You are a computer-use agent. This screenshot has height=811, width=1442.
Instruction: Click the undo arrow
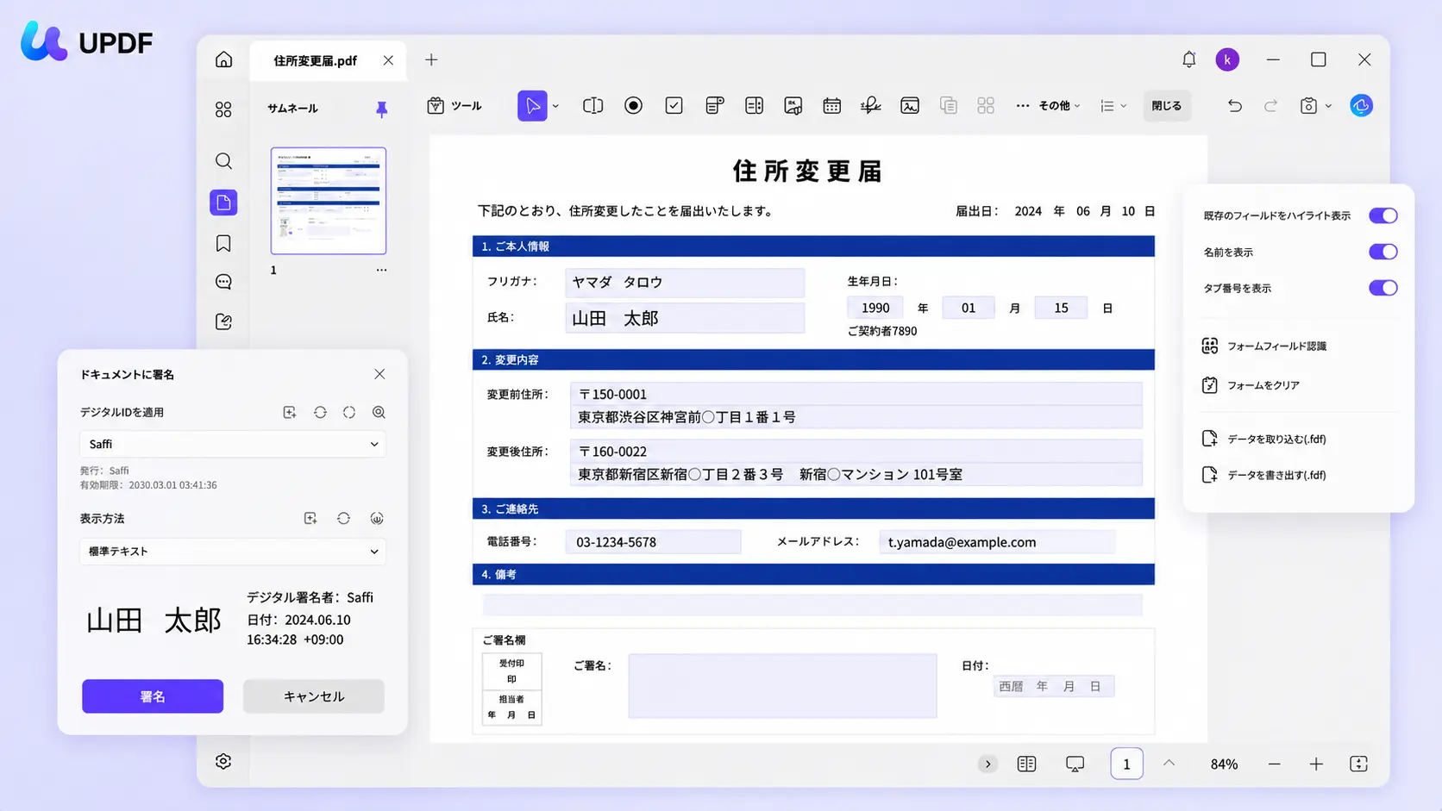[x=1235, y=105]
